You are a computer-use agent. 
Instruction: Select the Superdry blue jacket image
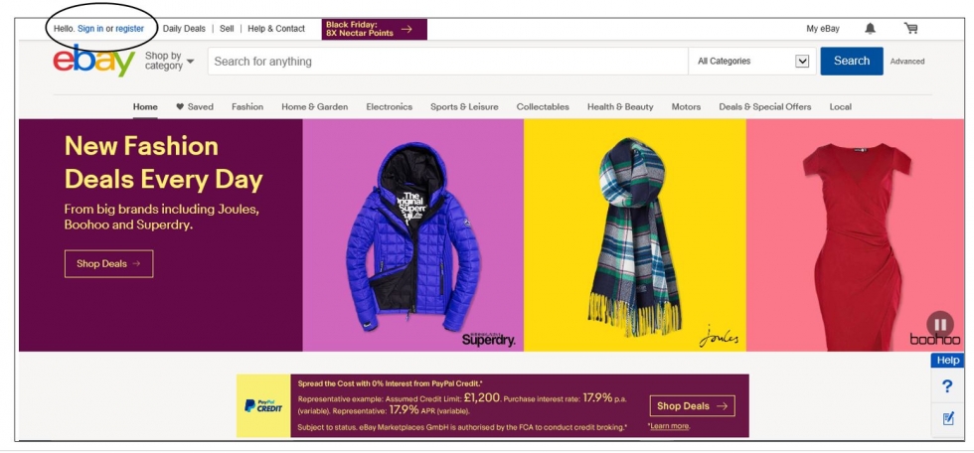pos(413,235)
